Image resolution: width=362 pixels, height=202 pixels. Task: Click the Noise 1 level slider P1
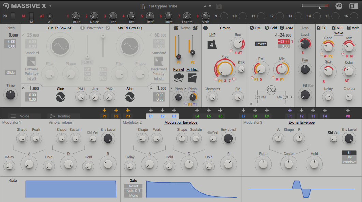pyautogui.click(x=178, y=47)
